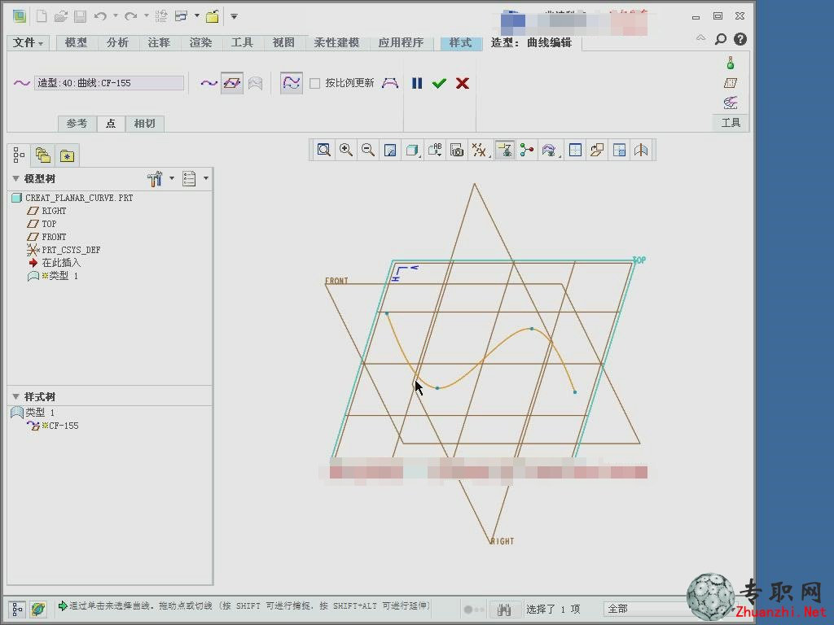834x625 pixels.
Task: Click the Favorites tab icon
Action: (67, 155)
